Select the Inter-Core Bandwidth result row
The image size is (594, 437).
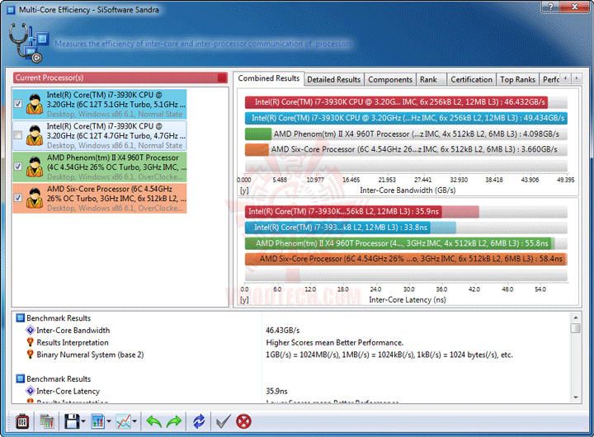292,330
